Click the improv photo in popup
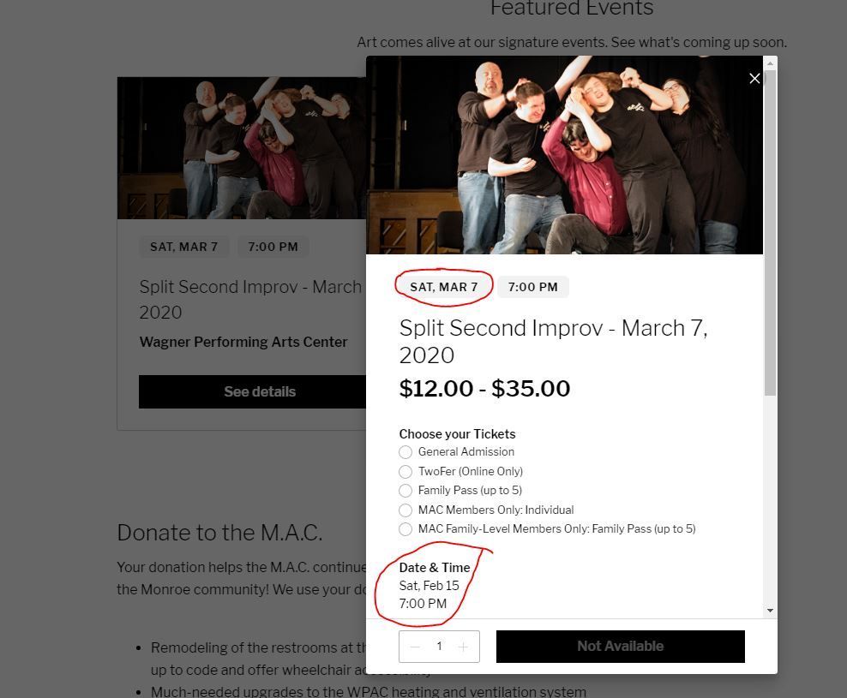The width and height of the screenshot is (847, 698). pyautogui.click(x=564, y=155)
